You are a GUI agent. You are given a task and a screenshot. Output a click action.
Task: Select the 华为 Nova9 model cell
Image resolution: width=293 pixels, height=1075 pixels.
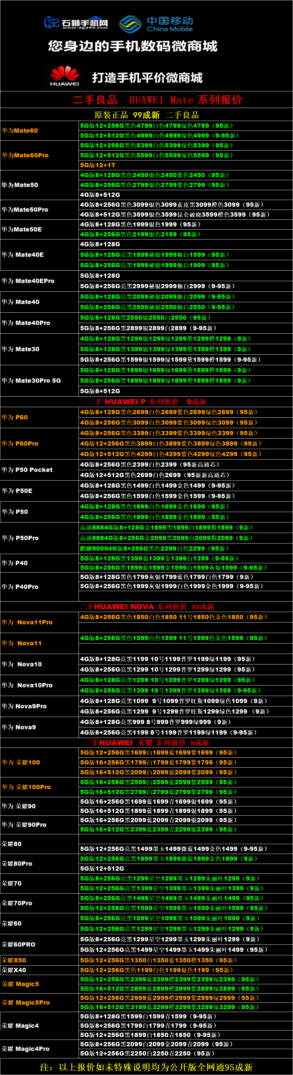[40, 727]
